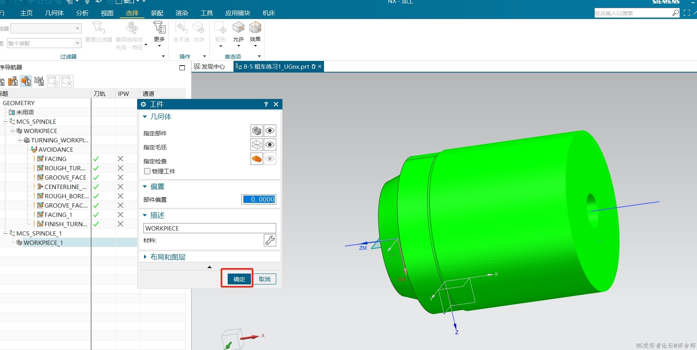
Task: Close the 8-5 粗车练习1_UGnx.prt tab
Action: click(x=320, y=66)
